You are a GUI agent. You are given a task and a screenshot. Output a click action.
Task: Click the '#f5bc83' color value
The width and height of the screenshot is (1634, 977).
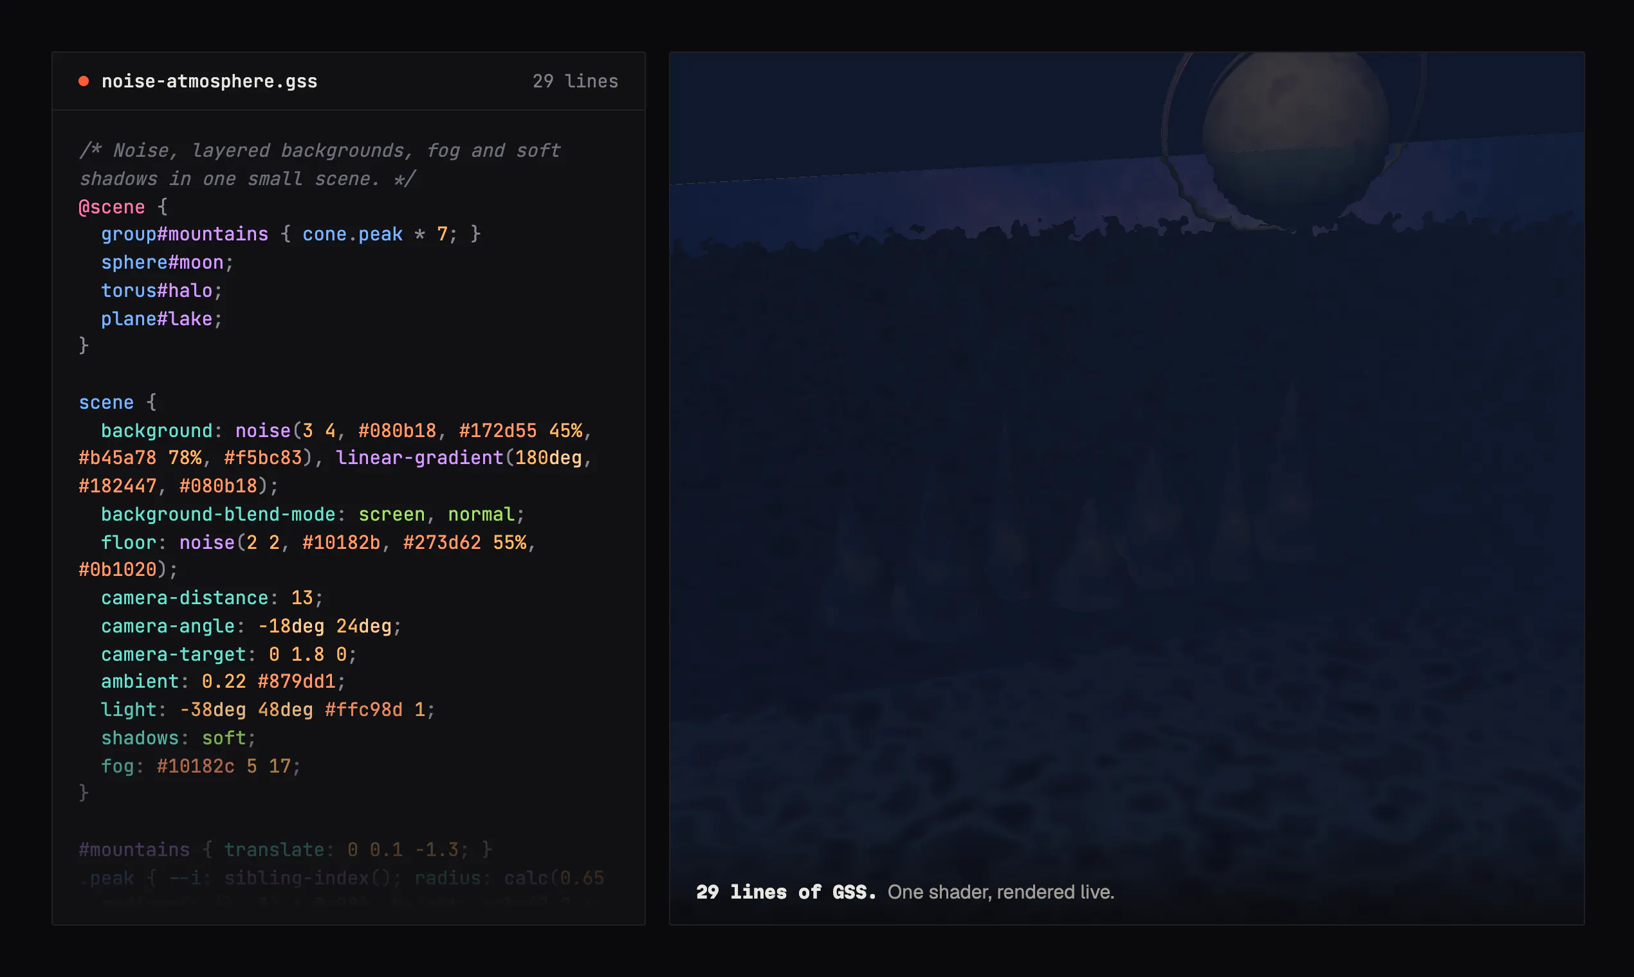[263, 458]
